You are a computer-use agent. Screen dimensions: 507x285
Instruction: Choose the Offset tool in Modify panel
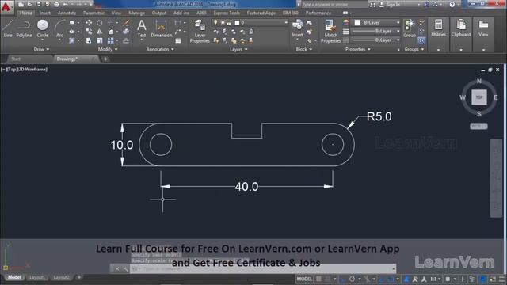pyautogui.click(x=126, y=40)
